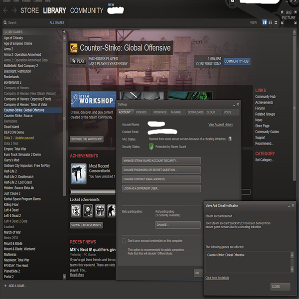Click the plus icon beside My Games
Viewport: 299px width, 299px height.
(x=64, y=32)
